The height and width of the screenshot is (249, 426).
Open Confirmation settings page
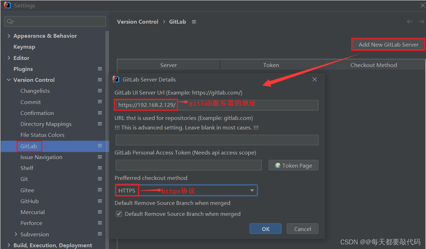pyautogui.click(x=37, y=113)
